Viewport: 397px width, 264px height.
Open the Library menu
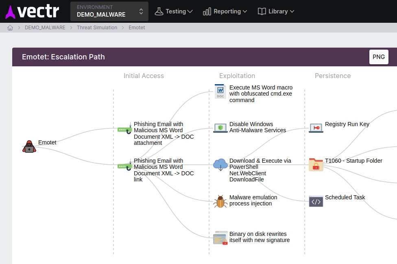coord(276,11)
